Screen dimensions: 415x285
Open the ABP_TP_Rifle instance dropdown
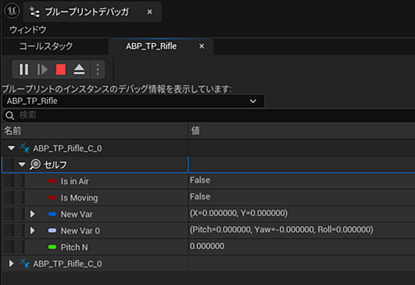point(133,101)
